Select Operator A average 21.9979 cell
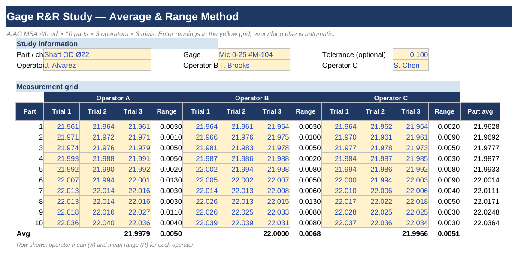The width and height of the screenshot is (518, 254). (133, 233)
